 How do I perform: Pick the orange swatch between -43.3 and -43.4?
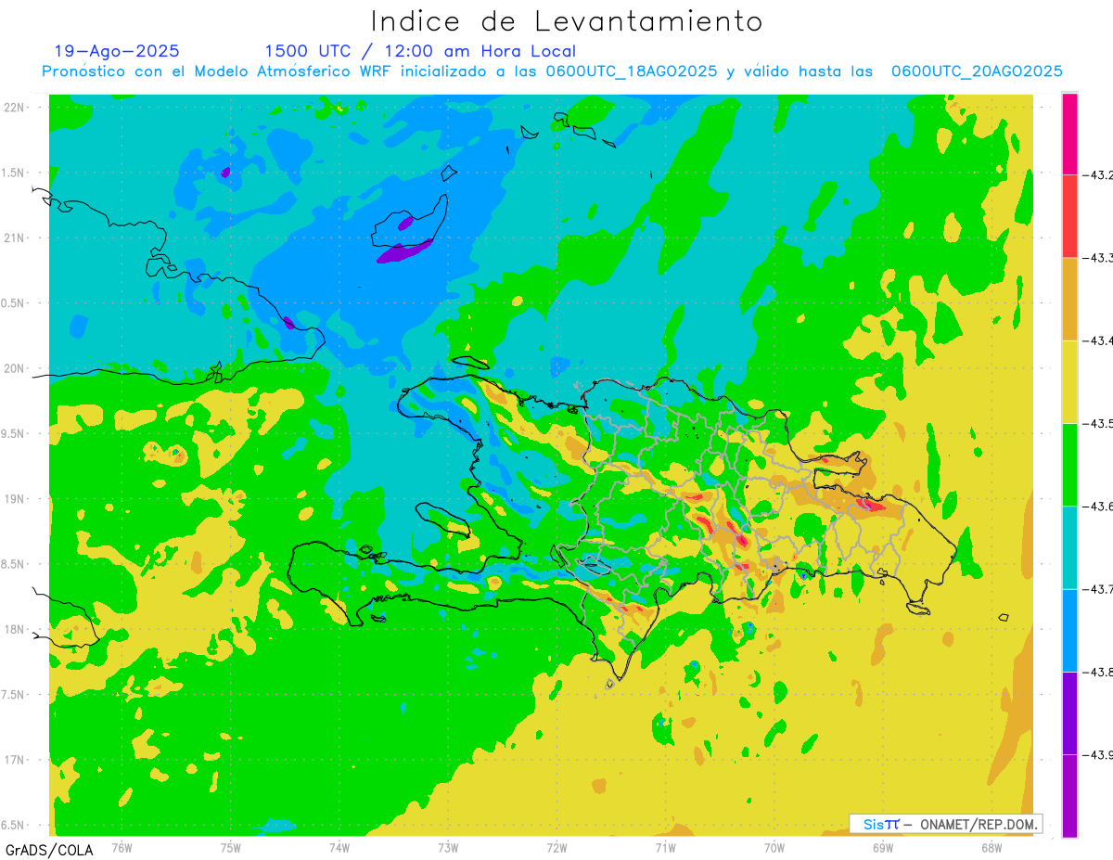1069,299
